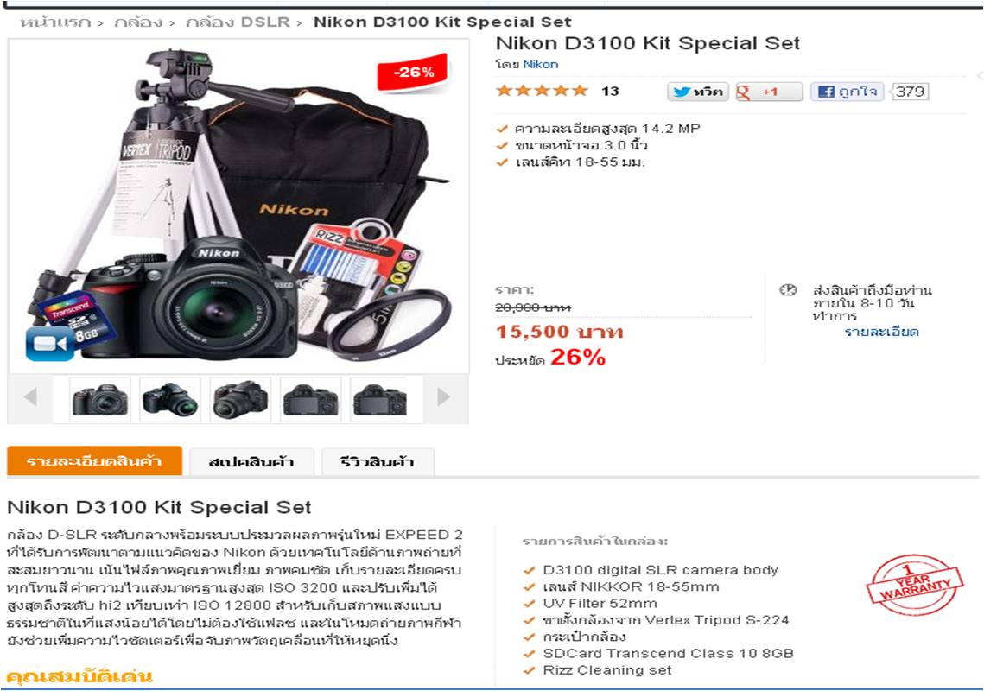This screenshot has width=984, height=691.
Task: Switch to the สเปคสินค้า tab
Action: 251,463
